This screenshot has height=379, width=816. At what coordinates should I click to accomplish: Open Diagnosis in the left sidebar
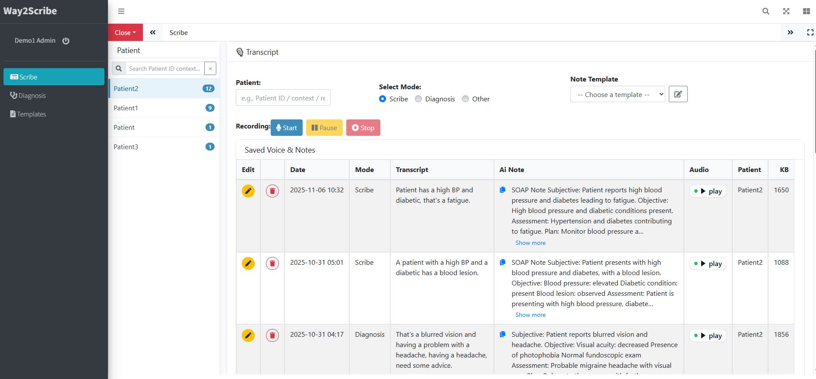pos(32,96)
